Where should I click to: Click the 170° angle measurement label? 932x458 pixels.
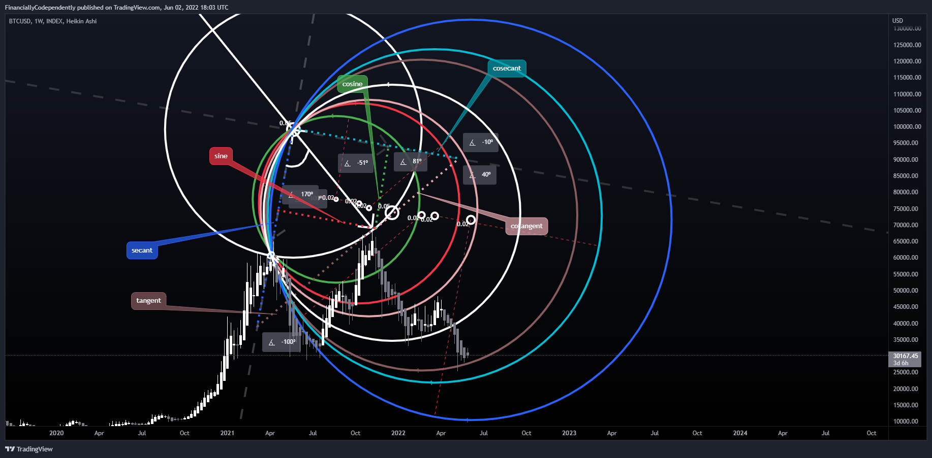pyautogui.click(x=301, y=194)
